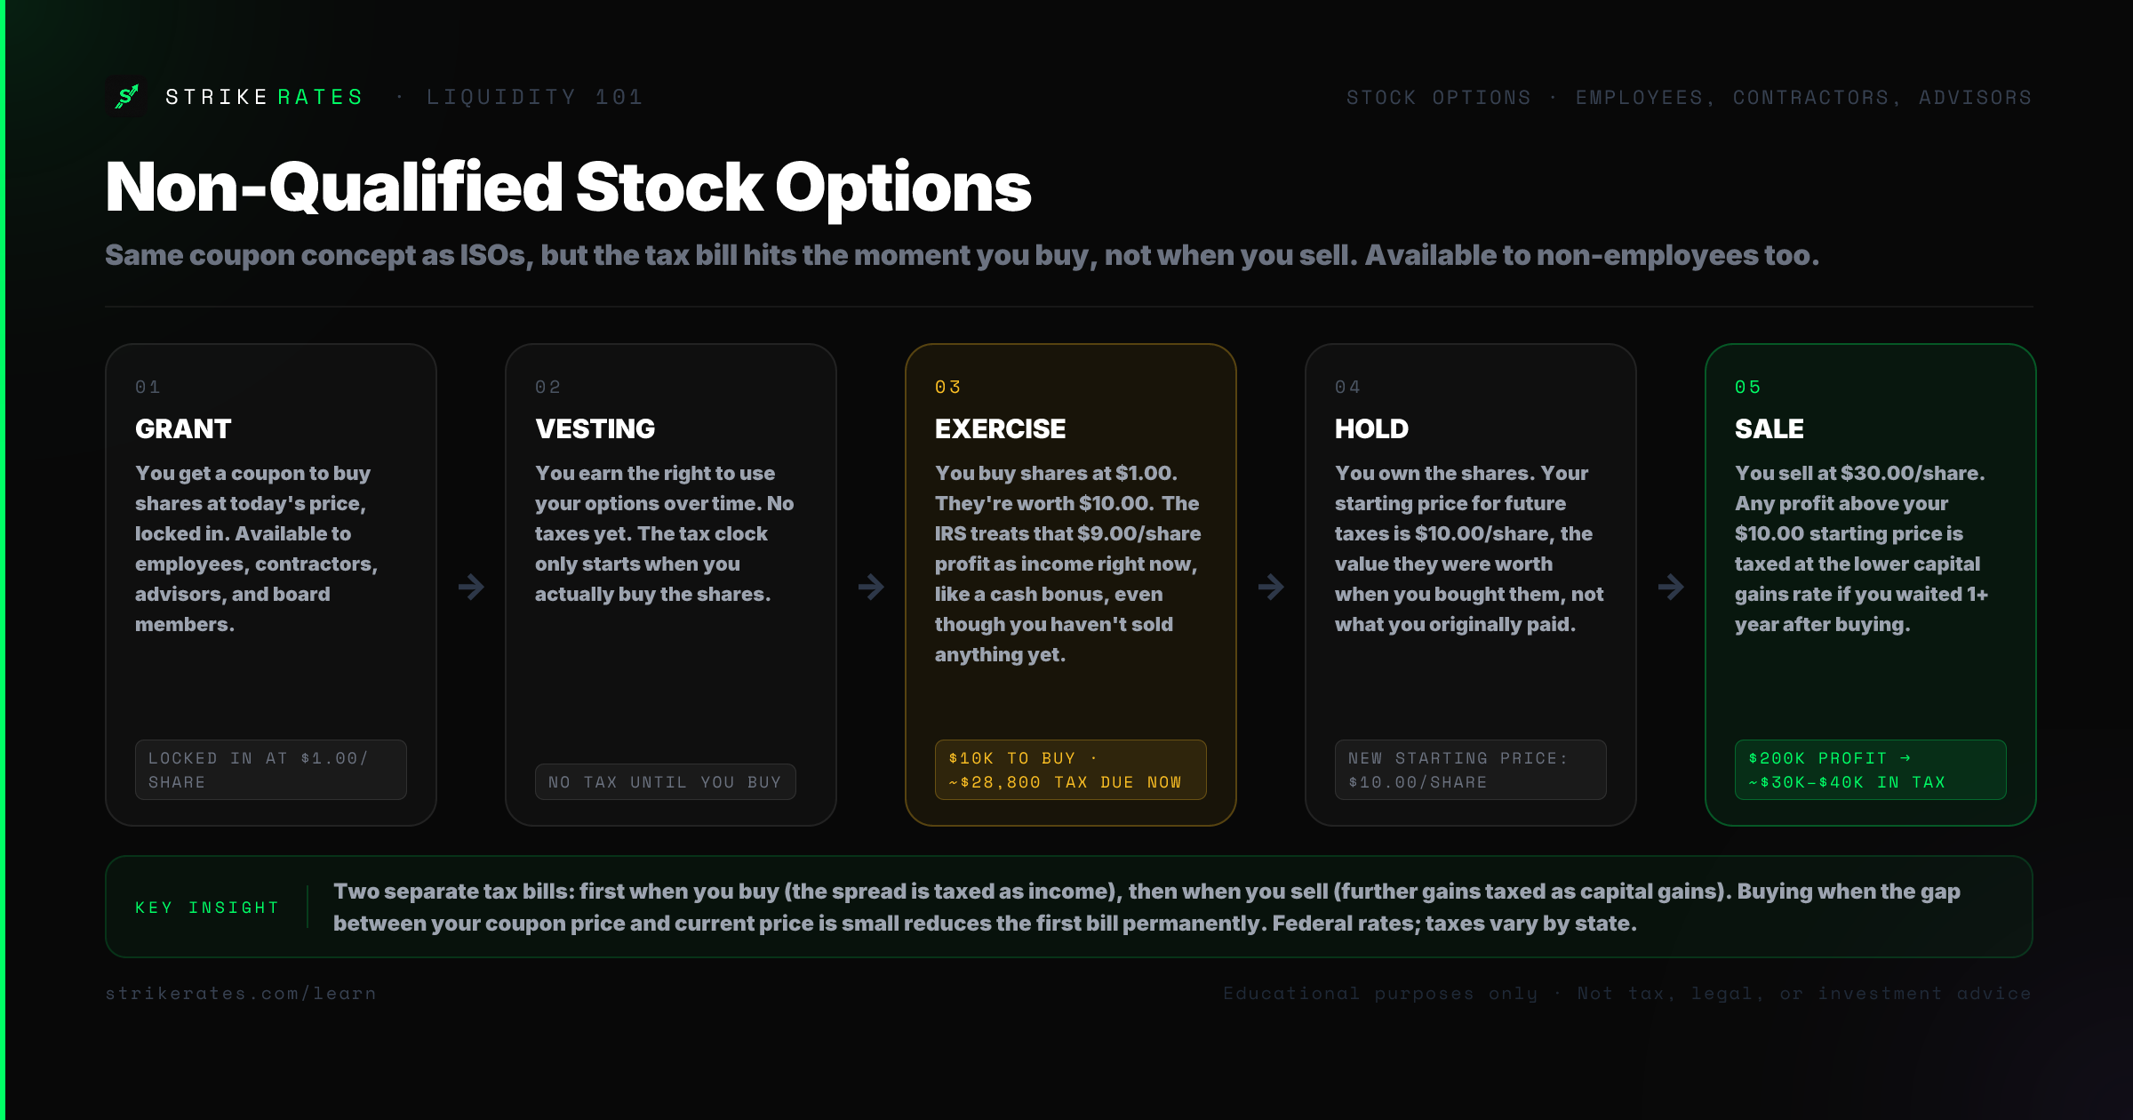This screenshot has width=2133, height=1120.
Task: Select the 01 Grant step card
Action: point(271,585)
